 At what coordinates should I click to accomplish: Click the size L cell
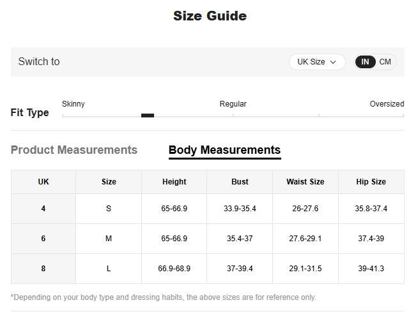[x=109, y=269]
